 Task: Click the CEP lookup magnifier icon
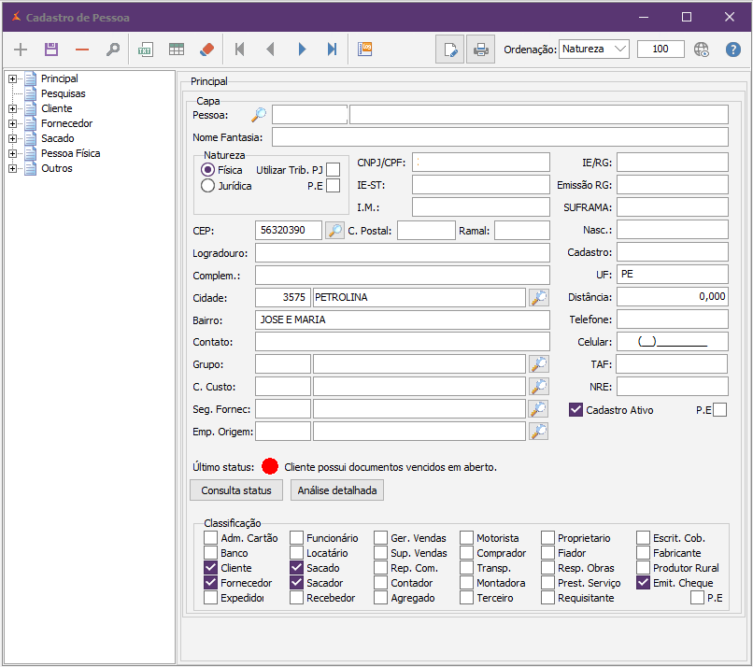pyautogui.click(x=334, y=230)
